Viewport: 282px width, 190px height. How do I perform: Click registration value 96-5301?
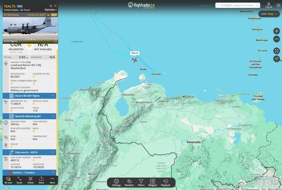pos(15,77)
